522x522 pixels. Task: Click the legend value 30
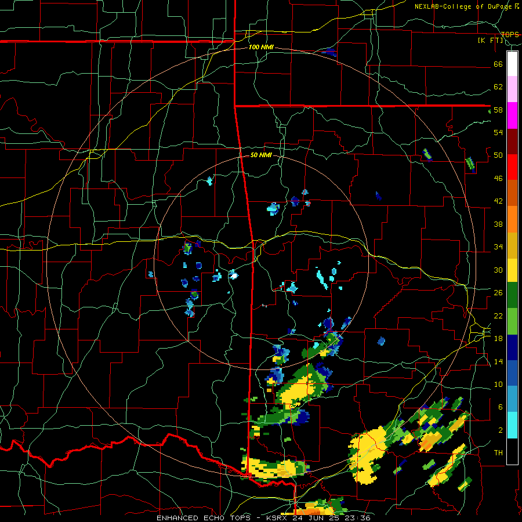click(x=498, y=270)
